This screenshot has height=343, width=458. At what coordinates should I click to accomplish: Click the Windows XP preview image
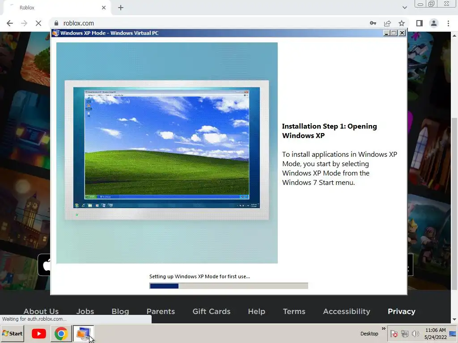167,153
